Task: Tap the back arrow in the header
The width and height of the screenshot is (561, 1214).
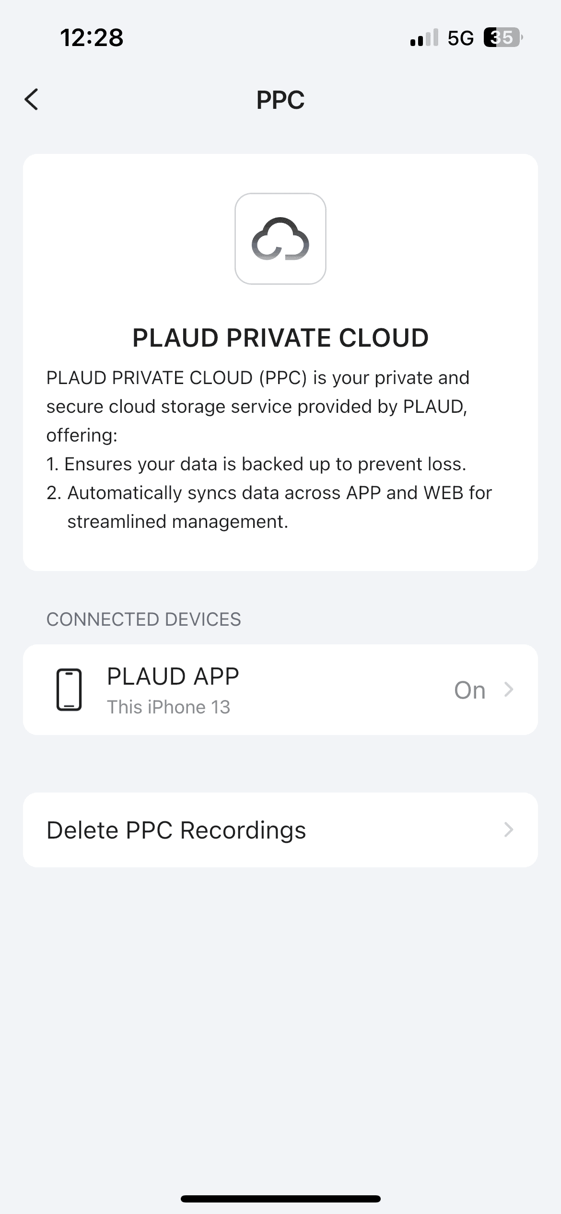Action: pyautogui.click(x=32, y=100)
